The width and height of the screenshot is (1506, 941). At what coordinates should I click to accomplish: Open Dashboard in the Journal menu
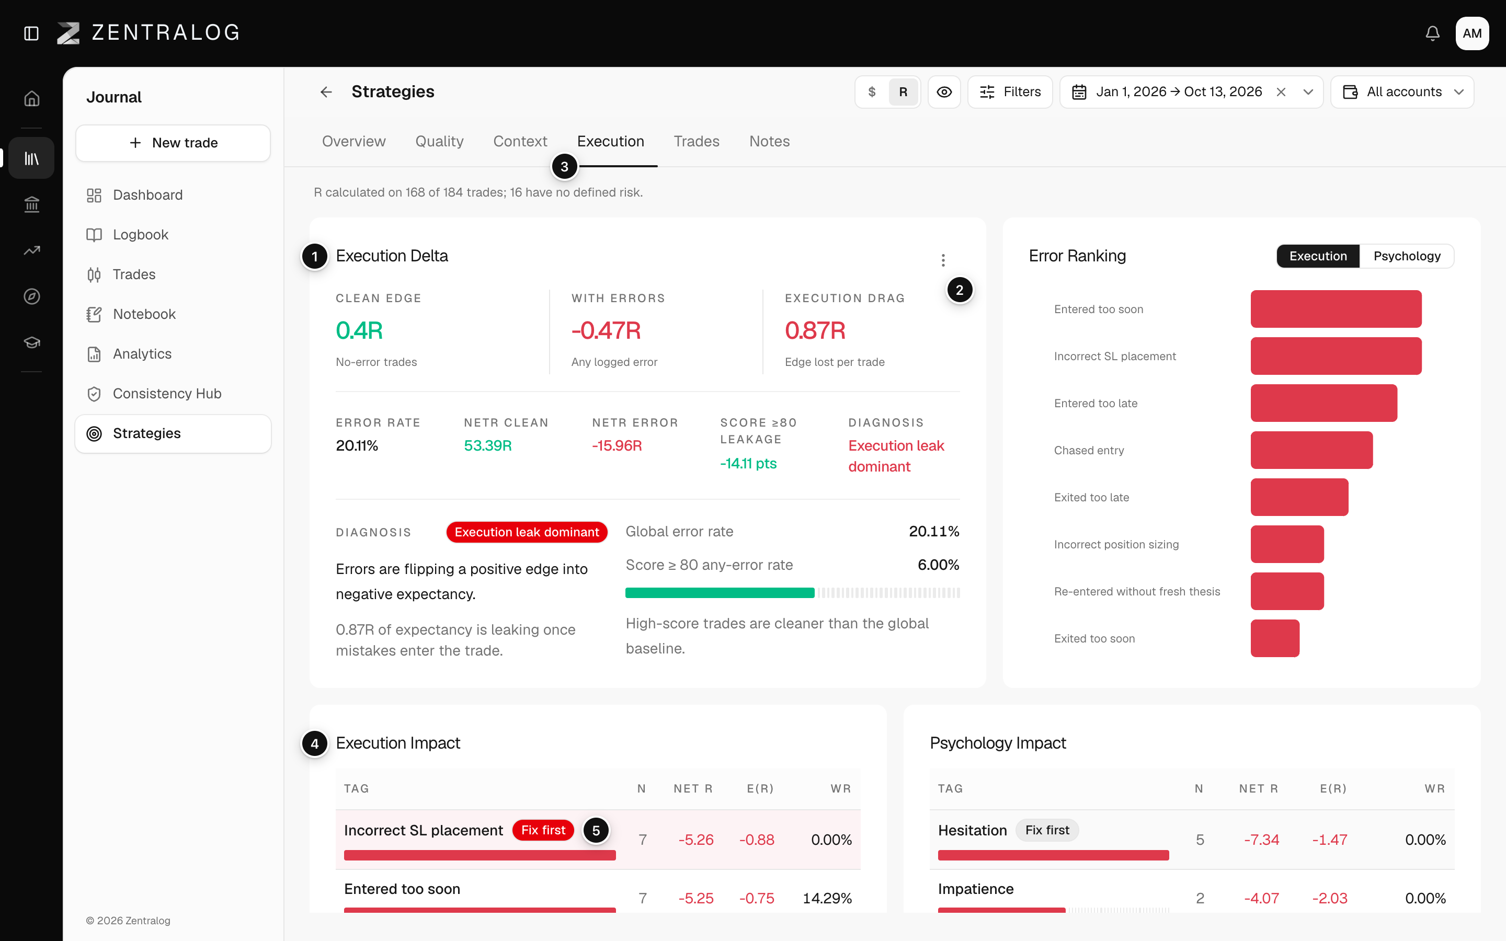click(x=173, y=195)
